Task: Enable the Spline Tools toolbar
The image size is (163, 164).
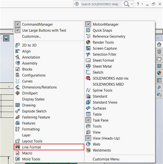Action: 120,90
